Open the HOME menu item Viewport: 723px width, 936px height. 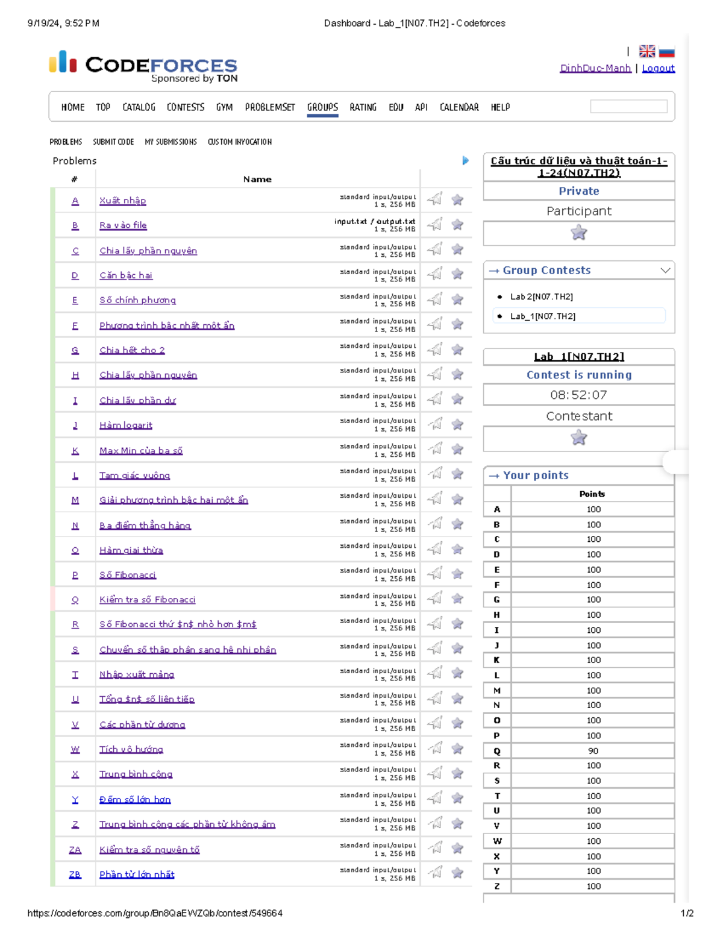tap(73, 107)
